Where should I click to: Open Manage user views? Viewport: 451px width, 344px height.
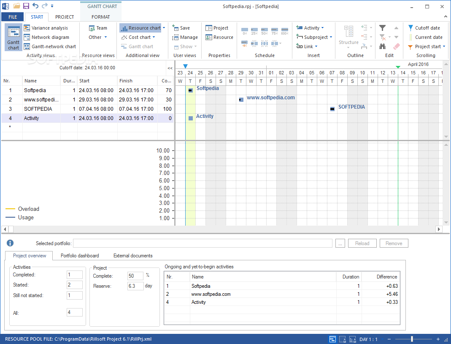tap(185, 37)
